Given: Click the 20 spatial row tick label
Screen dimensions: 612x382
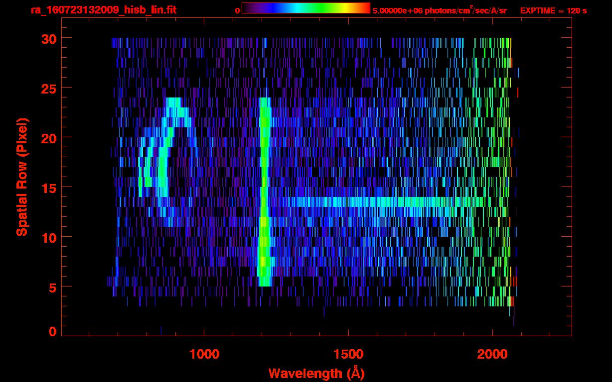Looking at the screenshot, I should pyautogui.click(x=49, y=137).
